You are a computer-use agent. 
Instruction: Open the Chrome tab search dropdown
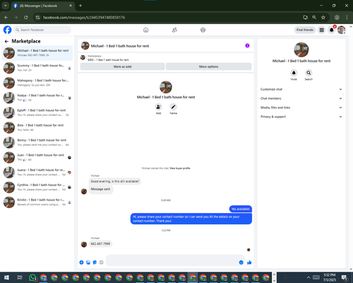(6, 6)
